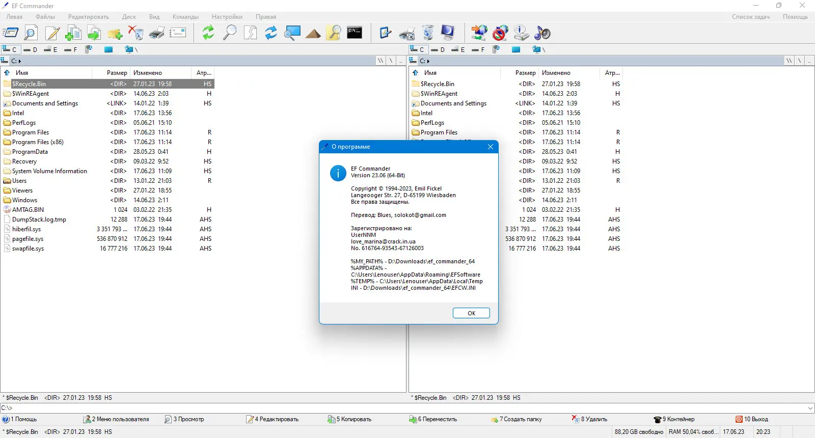Open the Настройки menu
815x438 pixels.
(227, 17)
